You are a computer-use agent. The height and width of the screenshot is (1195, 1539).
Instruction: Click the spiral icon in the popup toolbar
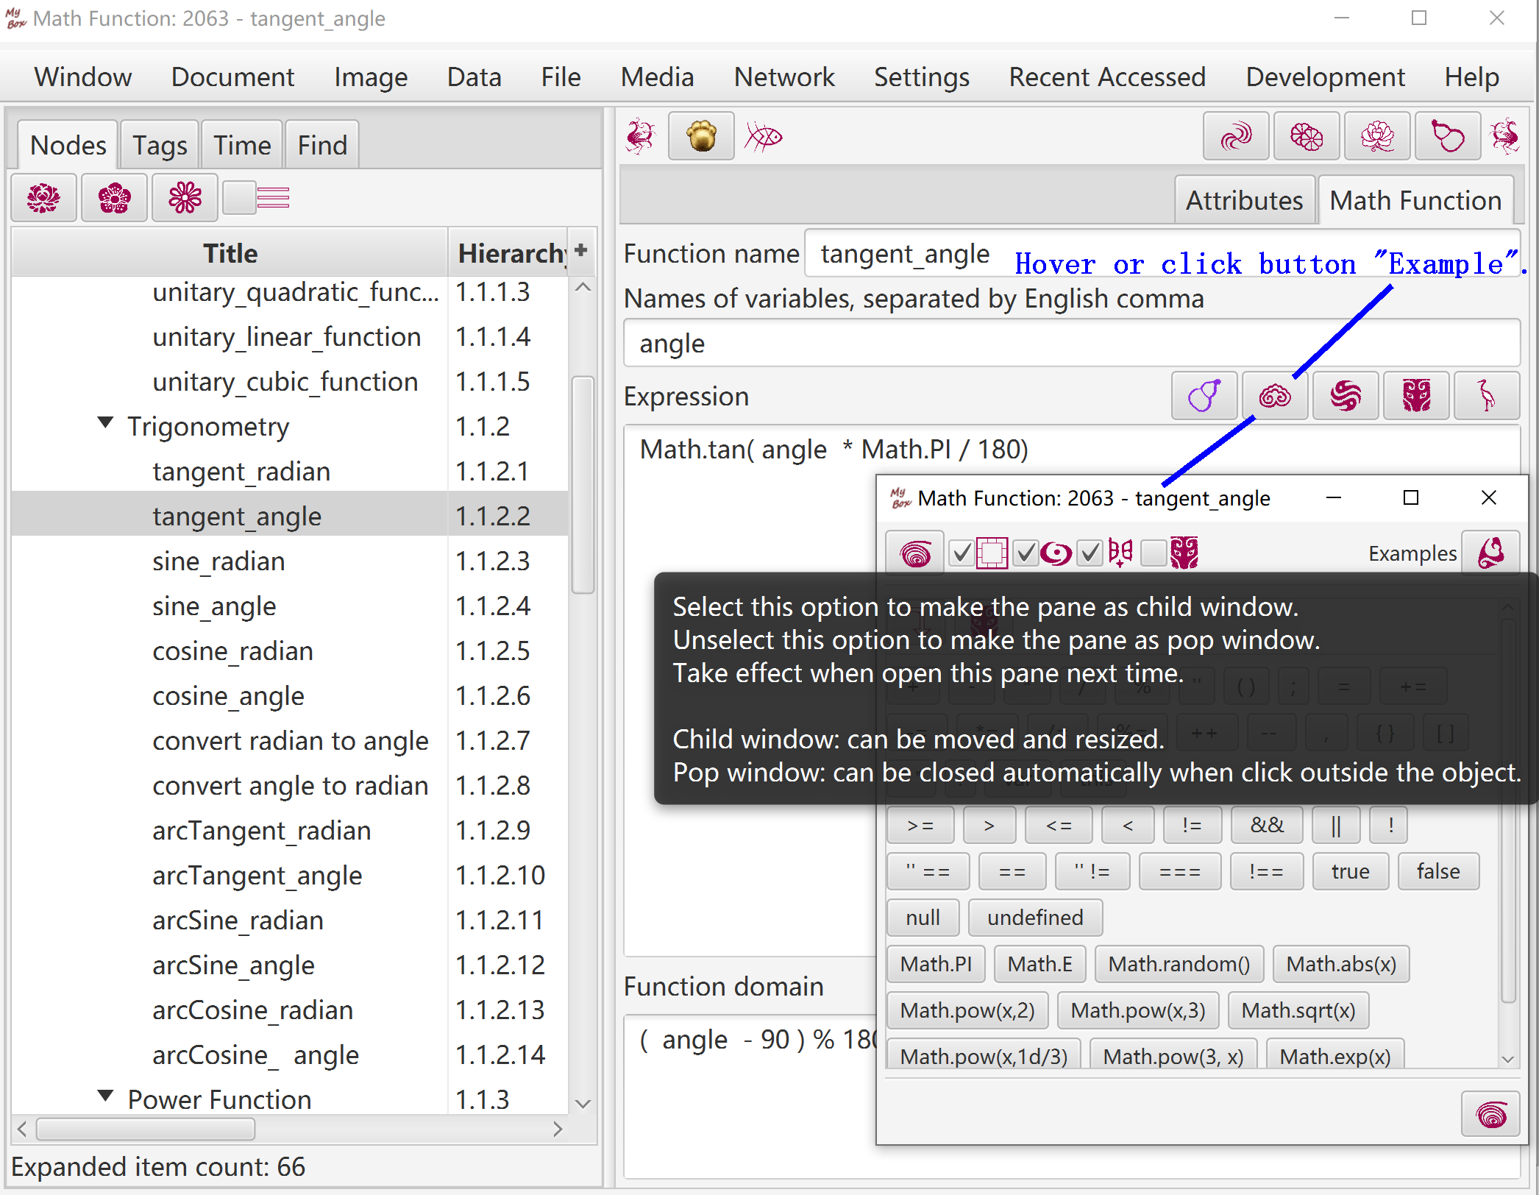click(x=914, y=553)
